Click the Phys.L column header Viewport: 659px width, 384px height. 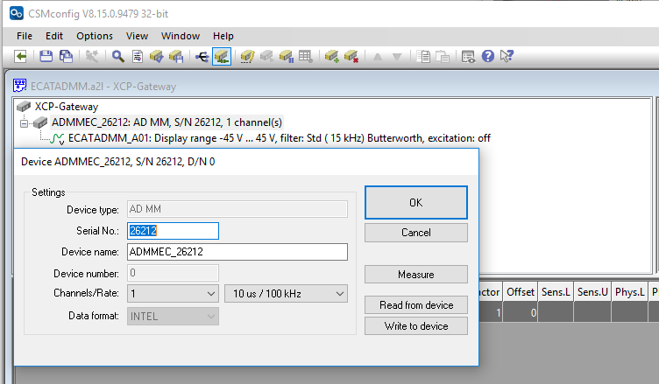coord(629,292)
